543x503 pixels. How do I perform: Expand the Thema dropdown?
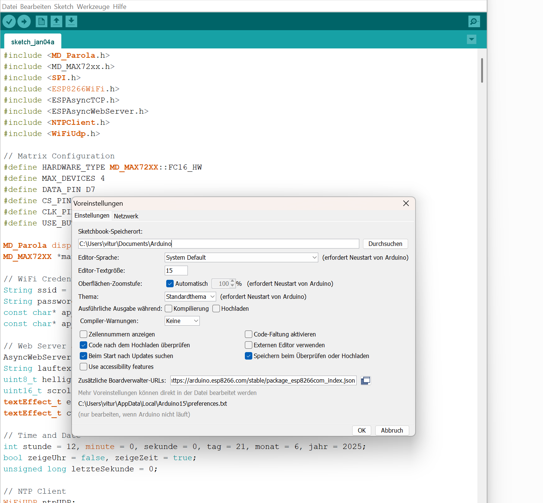190,297
